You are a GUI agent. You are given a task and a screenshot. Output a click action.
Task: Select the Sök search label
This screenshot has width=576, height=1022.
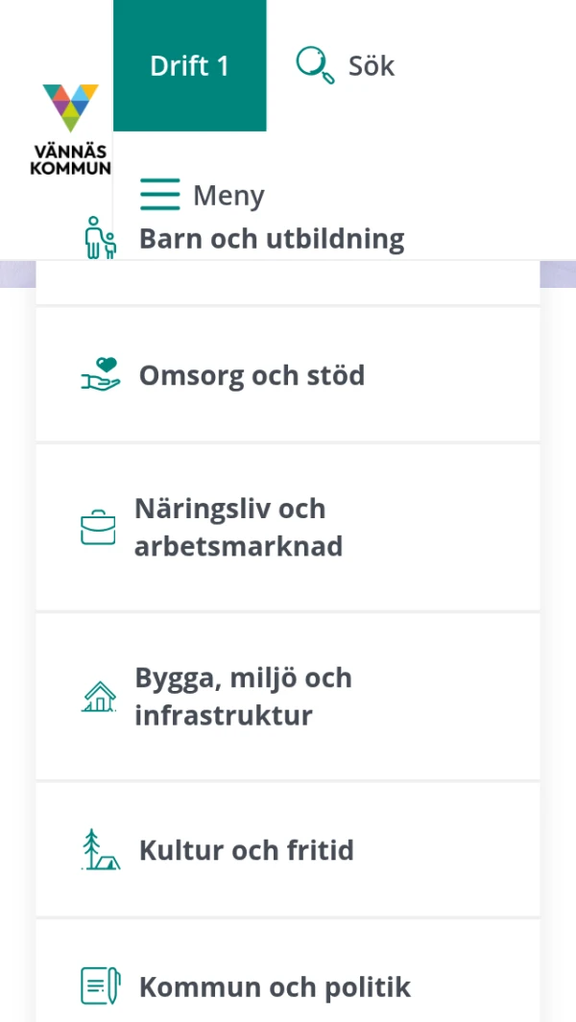(372, 65)
